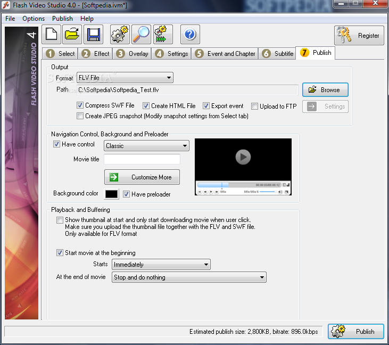This screenshot has height=345, width=389.
Task: Enable Show thumbnail at start checkbox
Action: (60, 220)
